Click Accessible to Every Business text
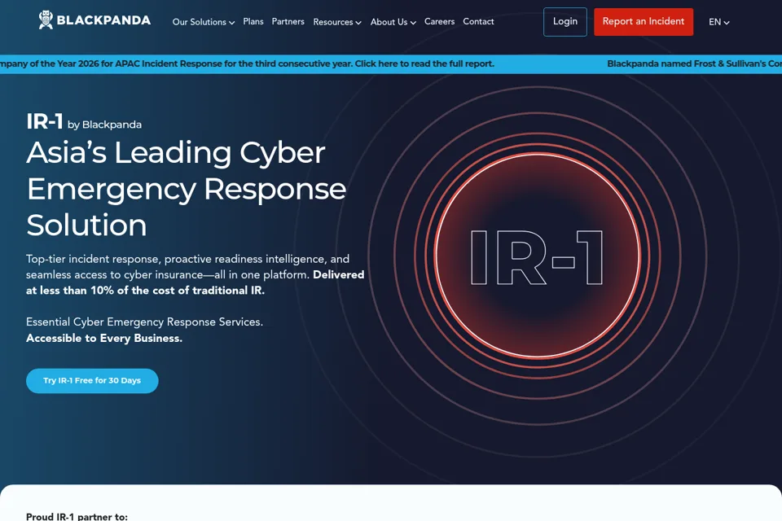 (104, 338)
